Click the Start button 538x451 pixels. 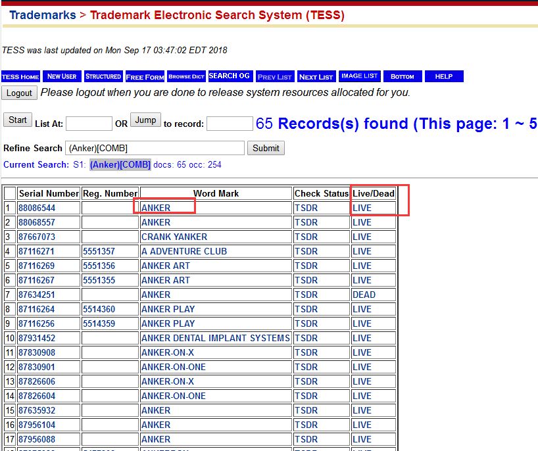pyautogui.click(x=18, y=120)
